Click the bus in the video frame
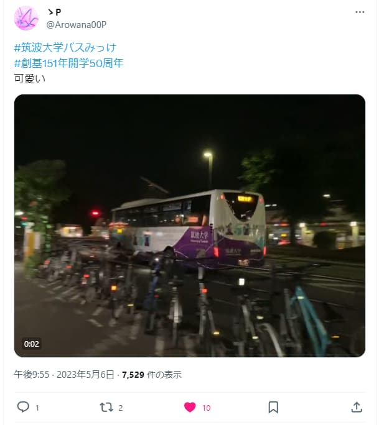 click(189, 229)
